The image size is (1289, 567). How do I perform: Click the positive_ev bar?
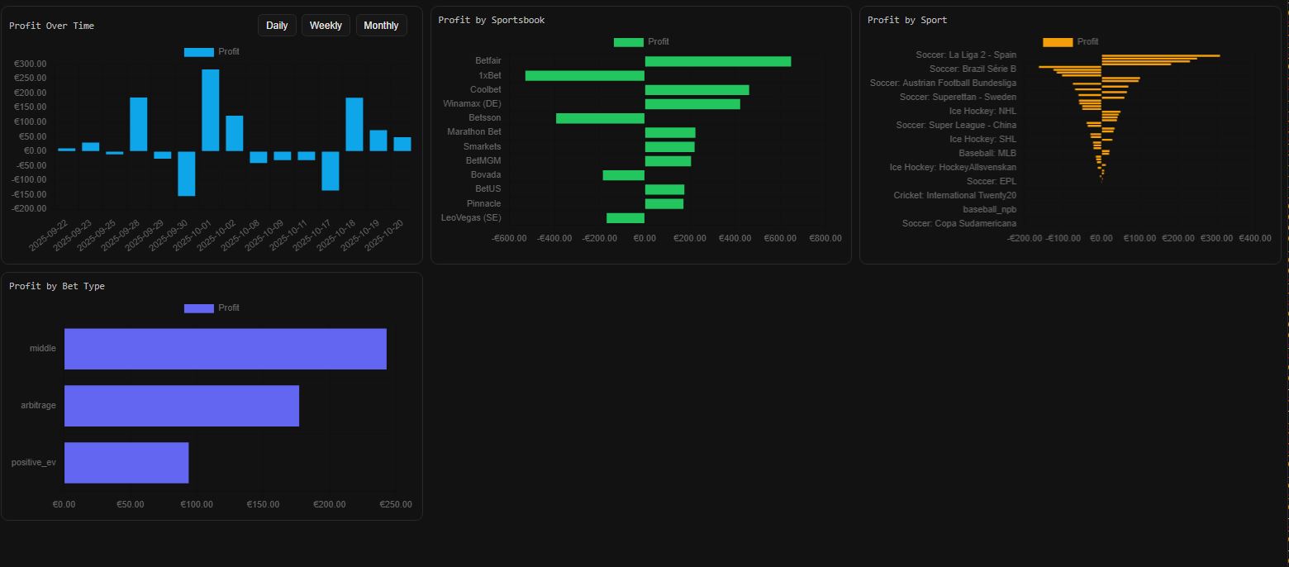(x=126, y=463)
